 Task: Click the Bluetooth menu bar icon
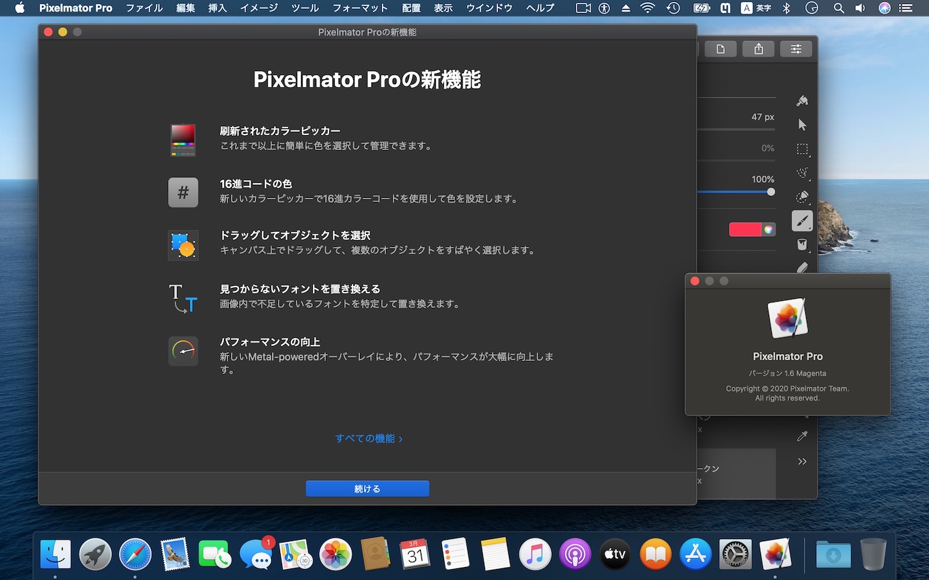pyautogui.click(x=786, y=8)
